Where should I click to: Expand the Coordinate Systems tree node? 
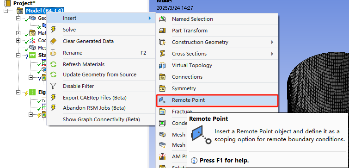click(x=18, y=41)
